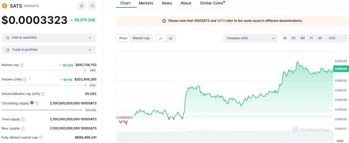Click the volume rank progress bar
This screenshot has width=349, height=143.
43,85
